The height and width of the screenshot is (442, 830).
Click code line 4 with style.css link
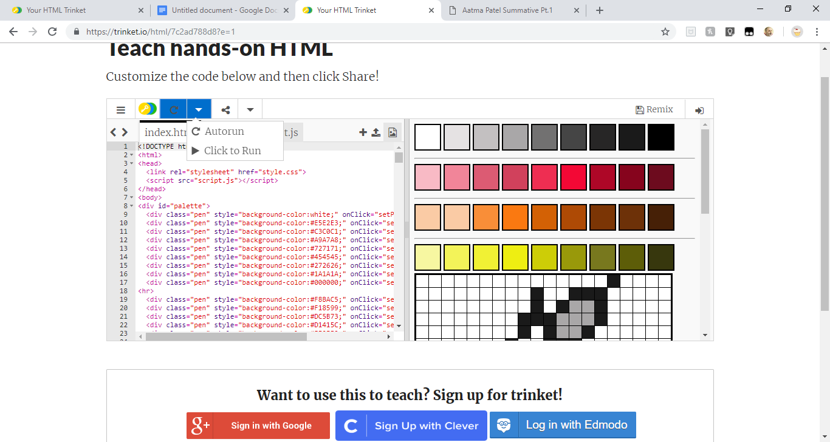point(225,172)
